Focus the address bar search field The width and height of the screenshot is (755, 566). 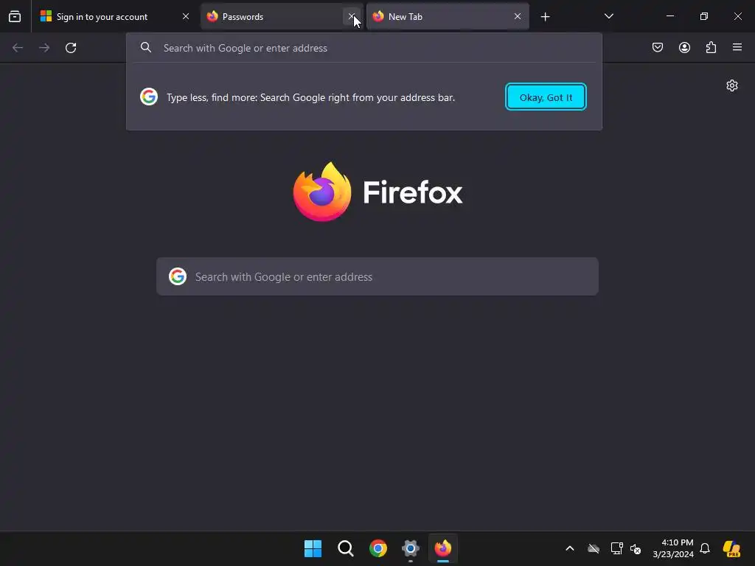point(364,48)
